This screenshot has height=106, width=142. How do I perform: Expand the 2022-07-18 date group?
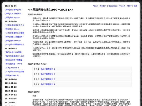click(x=11, y=83)
